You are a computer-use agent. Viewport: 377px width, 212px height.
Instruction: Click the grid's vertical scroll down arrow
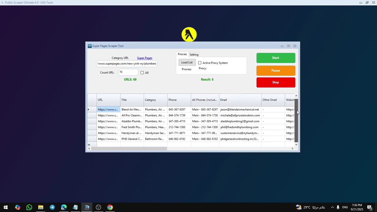tap(296, 144)
